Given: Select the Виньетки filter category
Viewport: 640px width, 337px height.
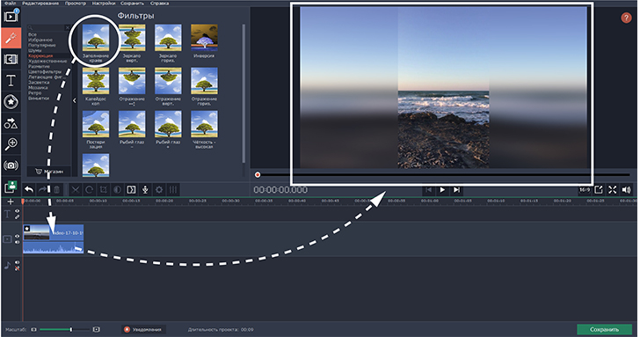Looking at the screenshot, I should 39,98.
